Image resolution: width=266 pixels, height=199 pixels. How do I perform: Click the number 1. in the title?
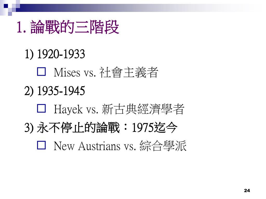[x=21, y=27]
